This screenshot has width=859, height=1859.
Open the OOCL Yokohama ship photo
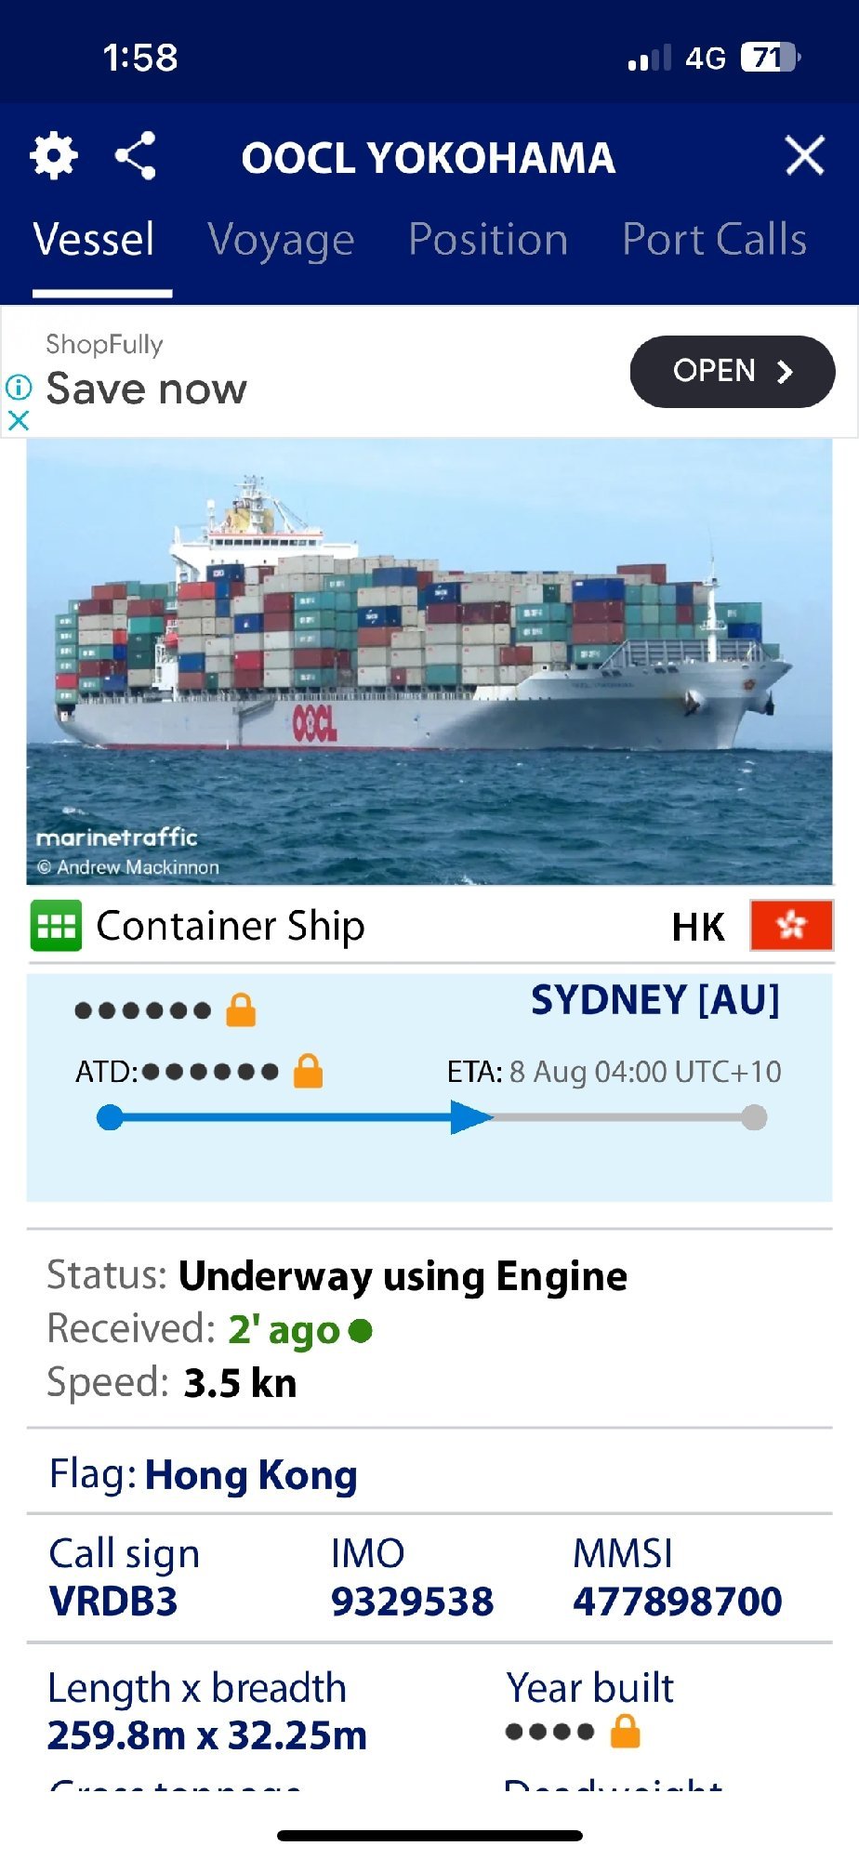(x=429, y=662)
